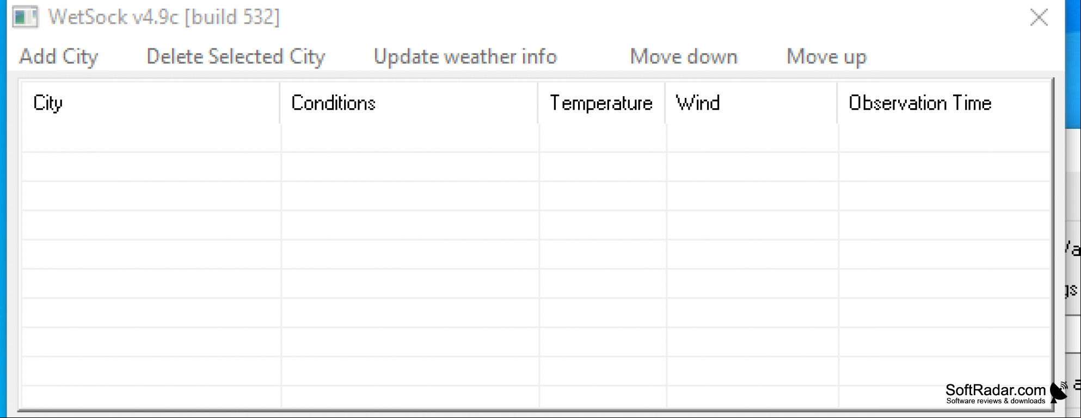Click the WetSock app icon in title bar
The height and width of the screenshot is (418, 1081).
click(x=25, y=17)
